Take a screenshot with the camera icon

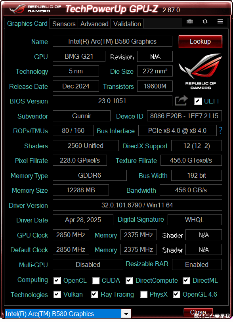click(190, 21)
